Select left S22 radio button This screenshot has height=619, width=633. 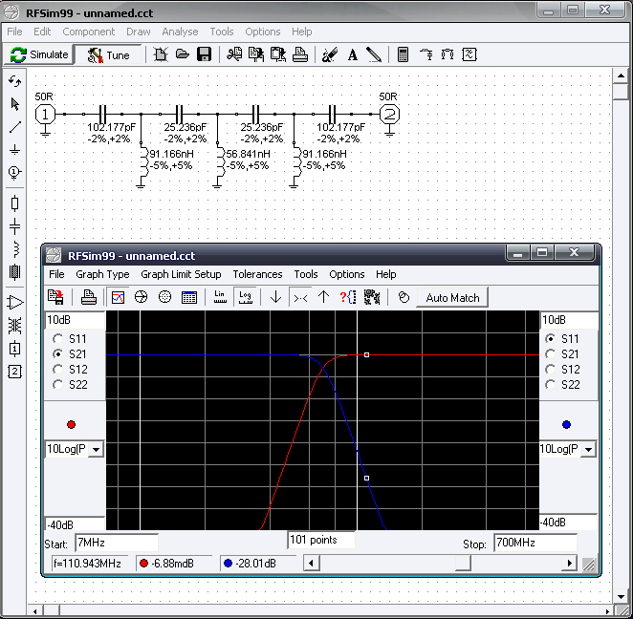(x=58, y=385)
